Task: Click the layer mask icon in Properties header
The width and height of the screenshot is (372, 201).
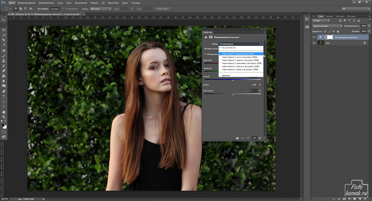Action: point(210,37)
